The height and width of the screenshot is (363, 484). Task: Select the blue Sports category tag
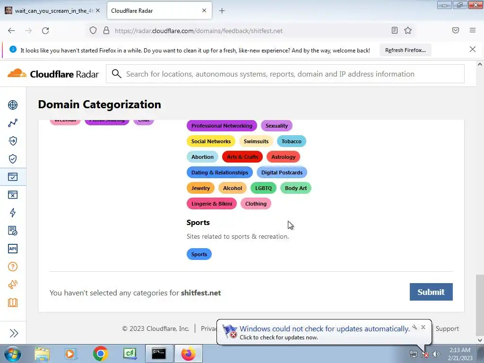(x=199, y=254)
